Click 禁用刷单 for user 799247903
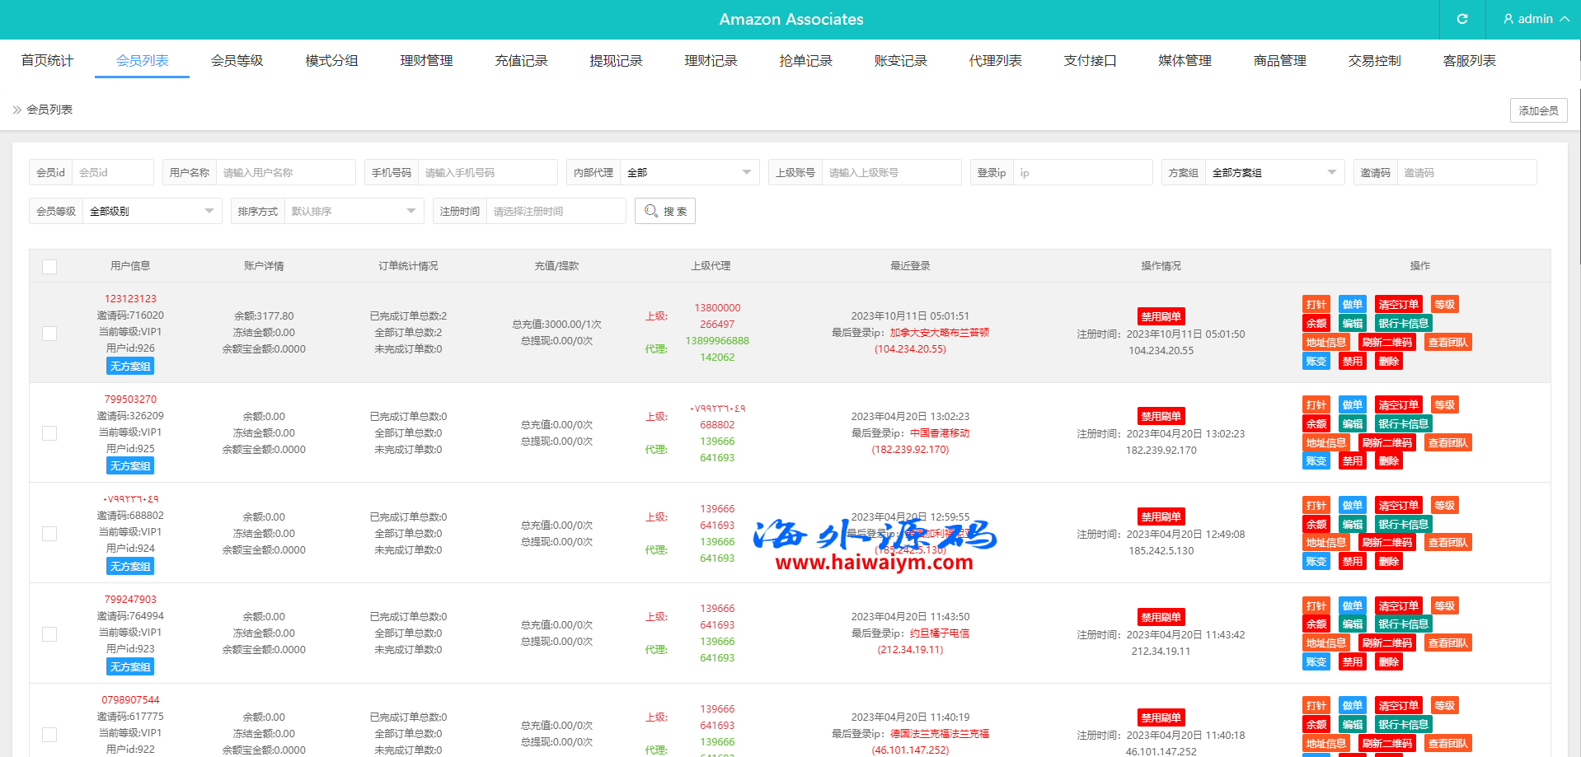The height and width of the screenshot is (757, 1581). [1161, 617]
